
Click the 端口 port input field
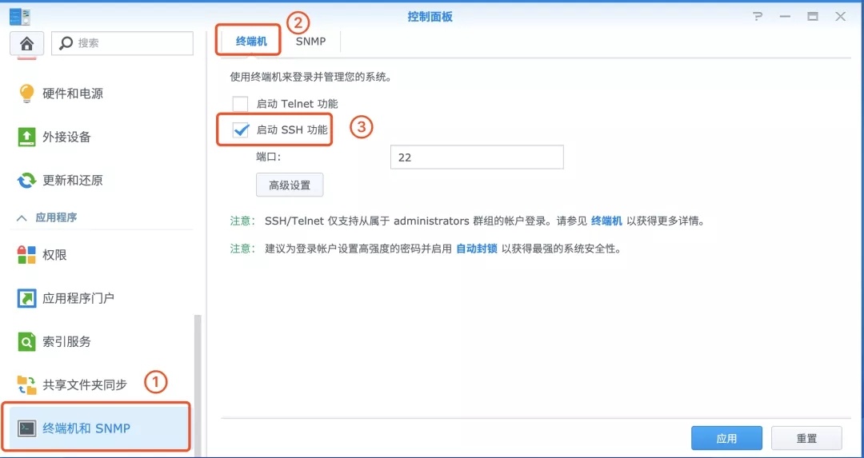pyautogui.click(x=477, y=157)
